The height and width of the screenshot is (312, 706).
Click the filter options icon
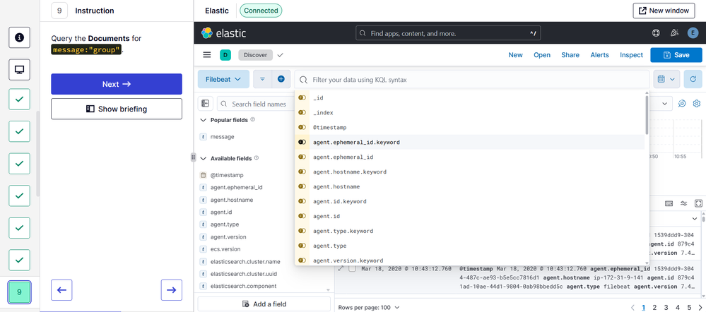(x=262, y=80)
